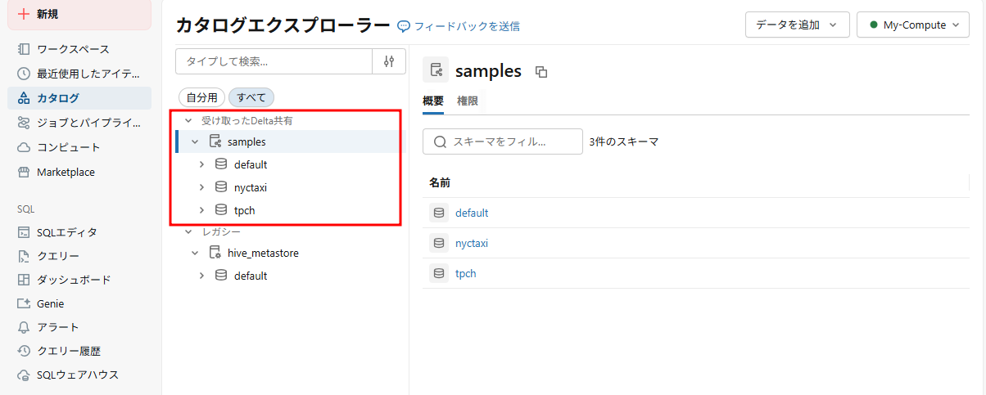Open Genie in the sidebar

click(x=50, y=303)
